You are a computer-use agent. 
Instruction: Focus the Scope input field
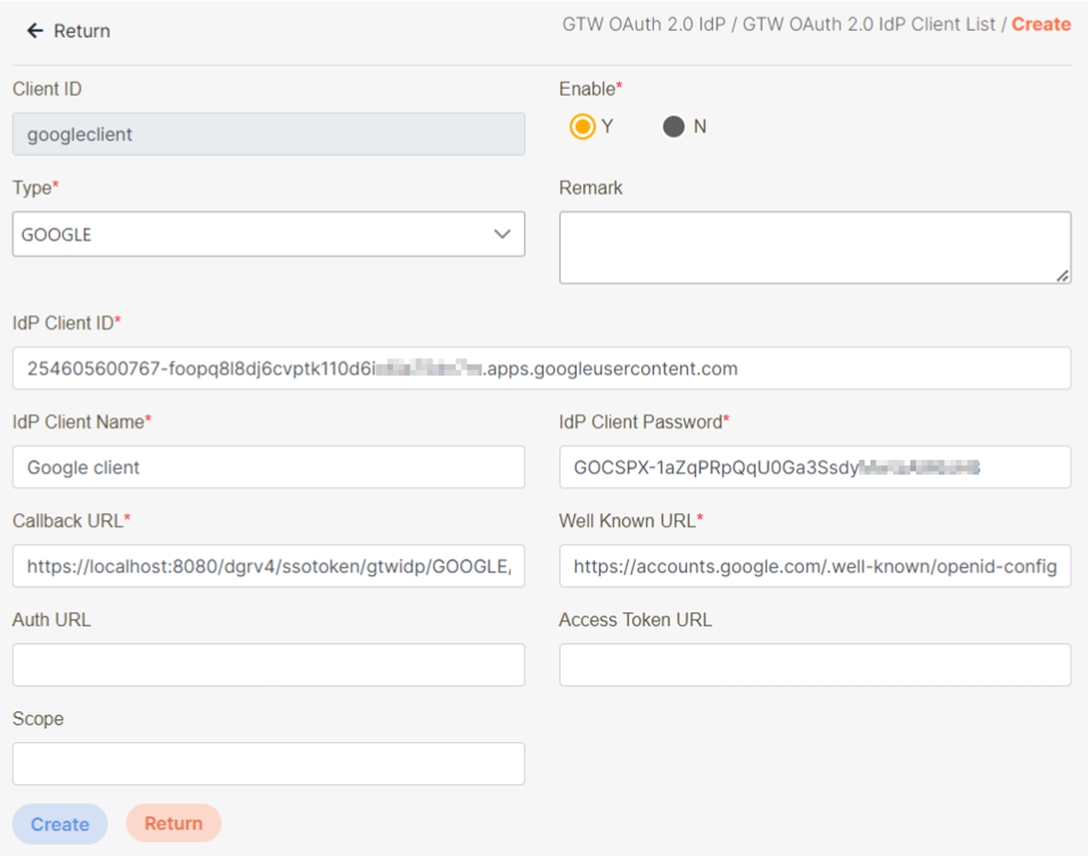click(x=268, y=764)
